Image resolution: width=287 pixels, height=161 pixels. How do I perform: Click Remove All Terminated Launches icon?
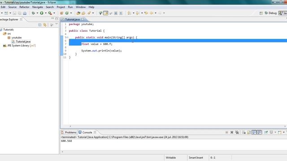coord(237,132)
